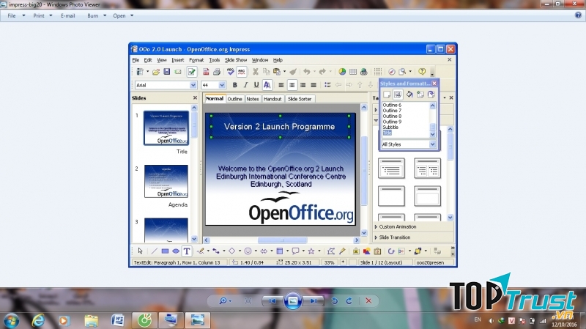
Task: Click the Impress Help question mark icon
Action: pyautogui.click(x=422, y=72)
